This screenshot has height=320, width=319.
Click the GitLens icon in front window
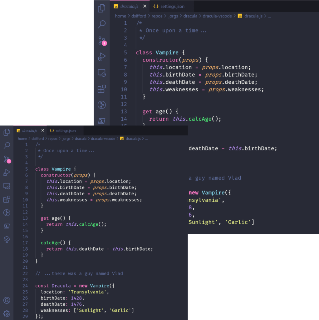(x=7, y=213)
